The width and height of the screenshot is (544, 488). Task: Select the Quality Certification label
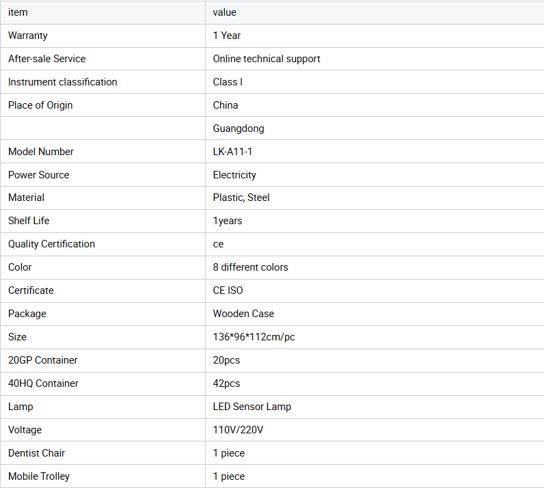click(x=52, y=244)
